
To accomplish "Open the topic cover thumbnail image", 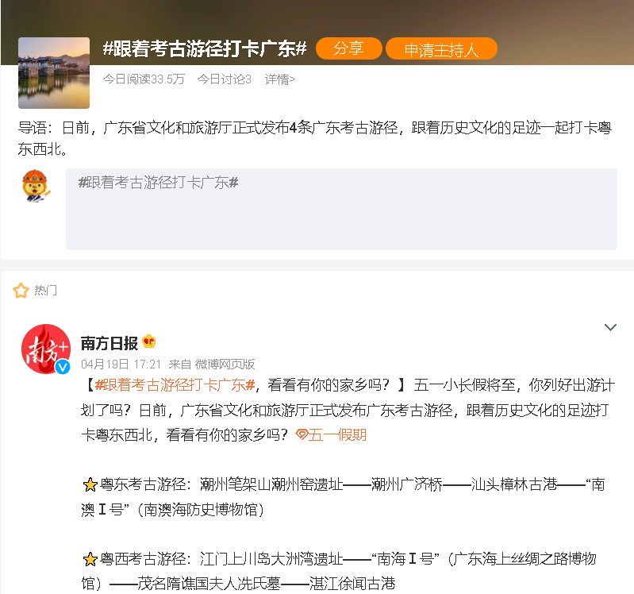I will click(54, 72).
